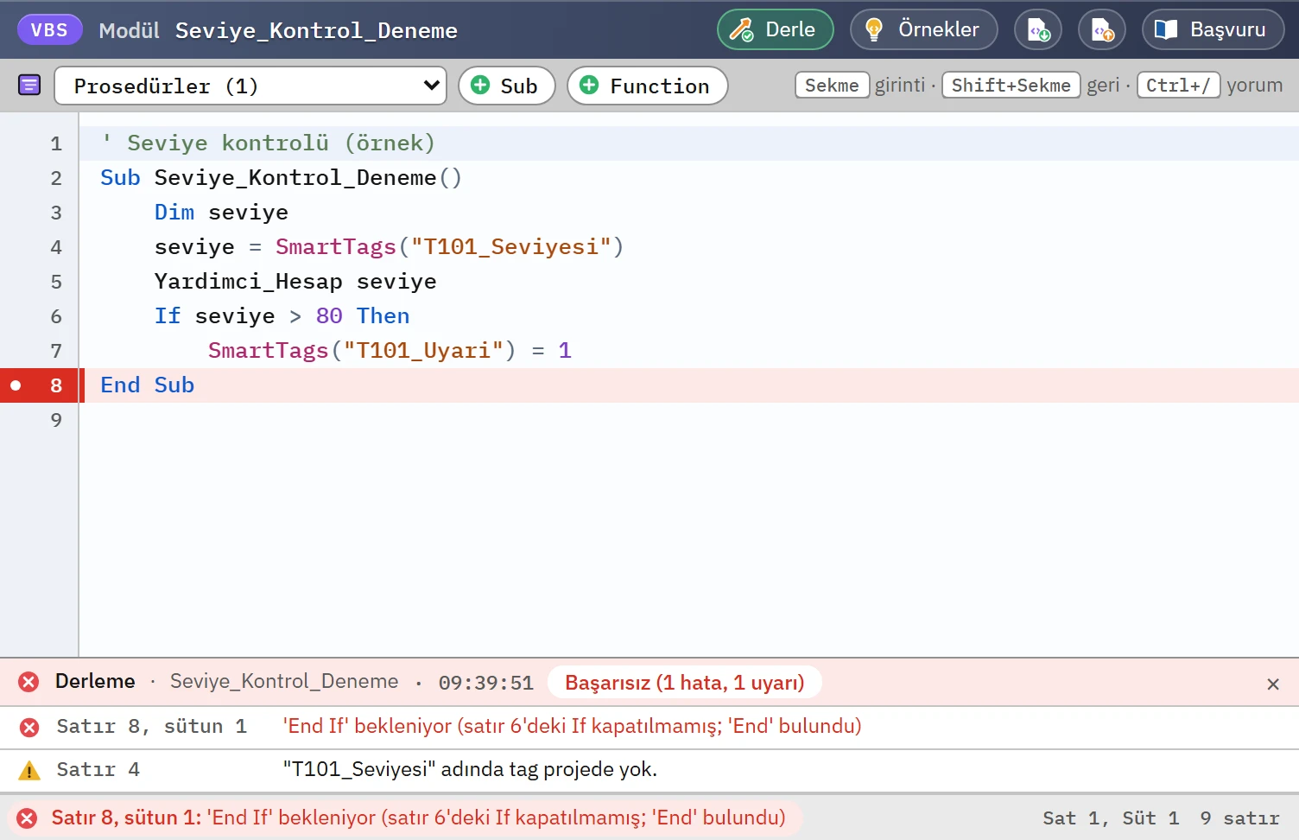Click the Başarısız (1 hata, 1 uyarı) badge
Screen dimensions: 1299x840
(684, 683)
